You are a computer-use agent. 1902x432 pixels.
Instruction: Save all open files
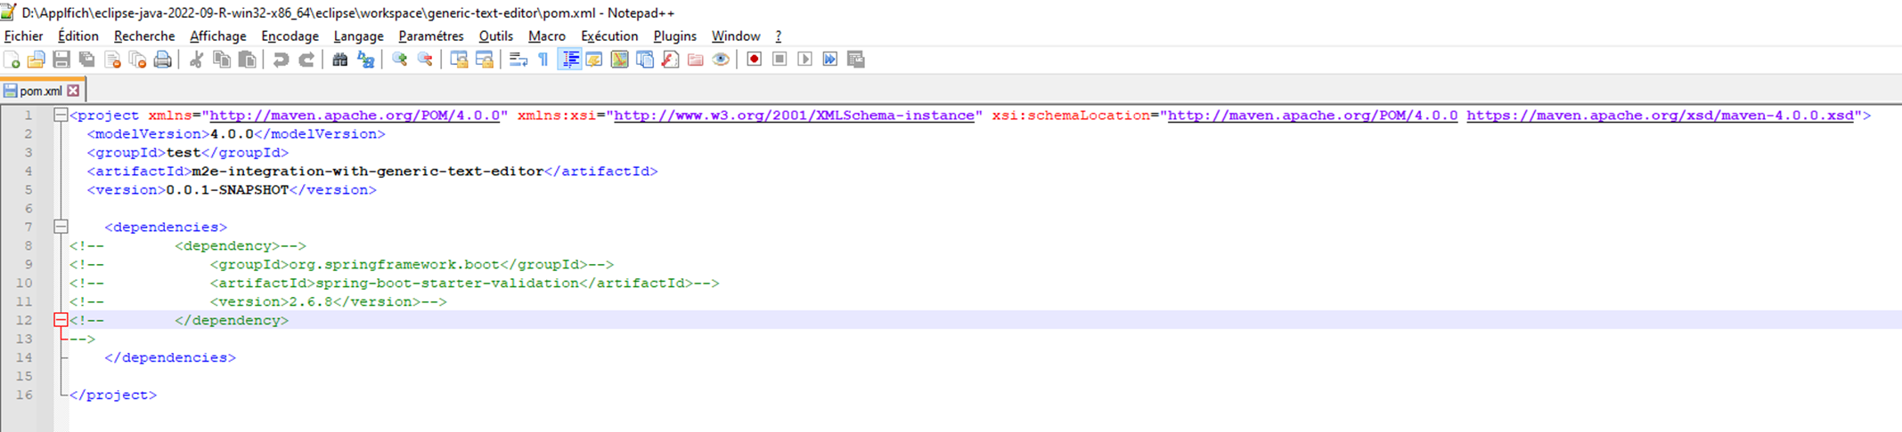click(x=86, y=60)
